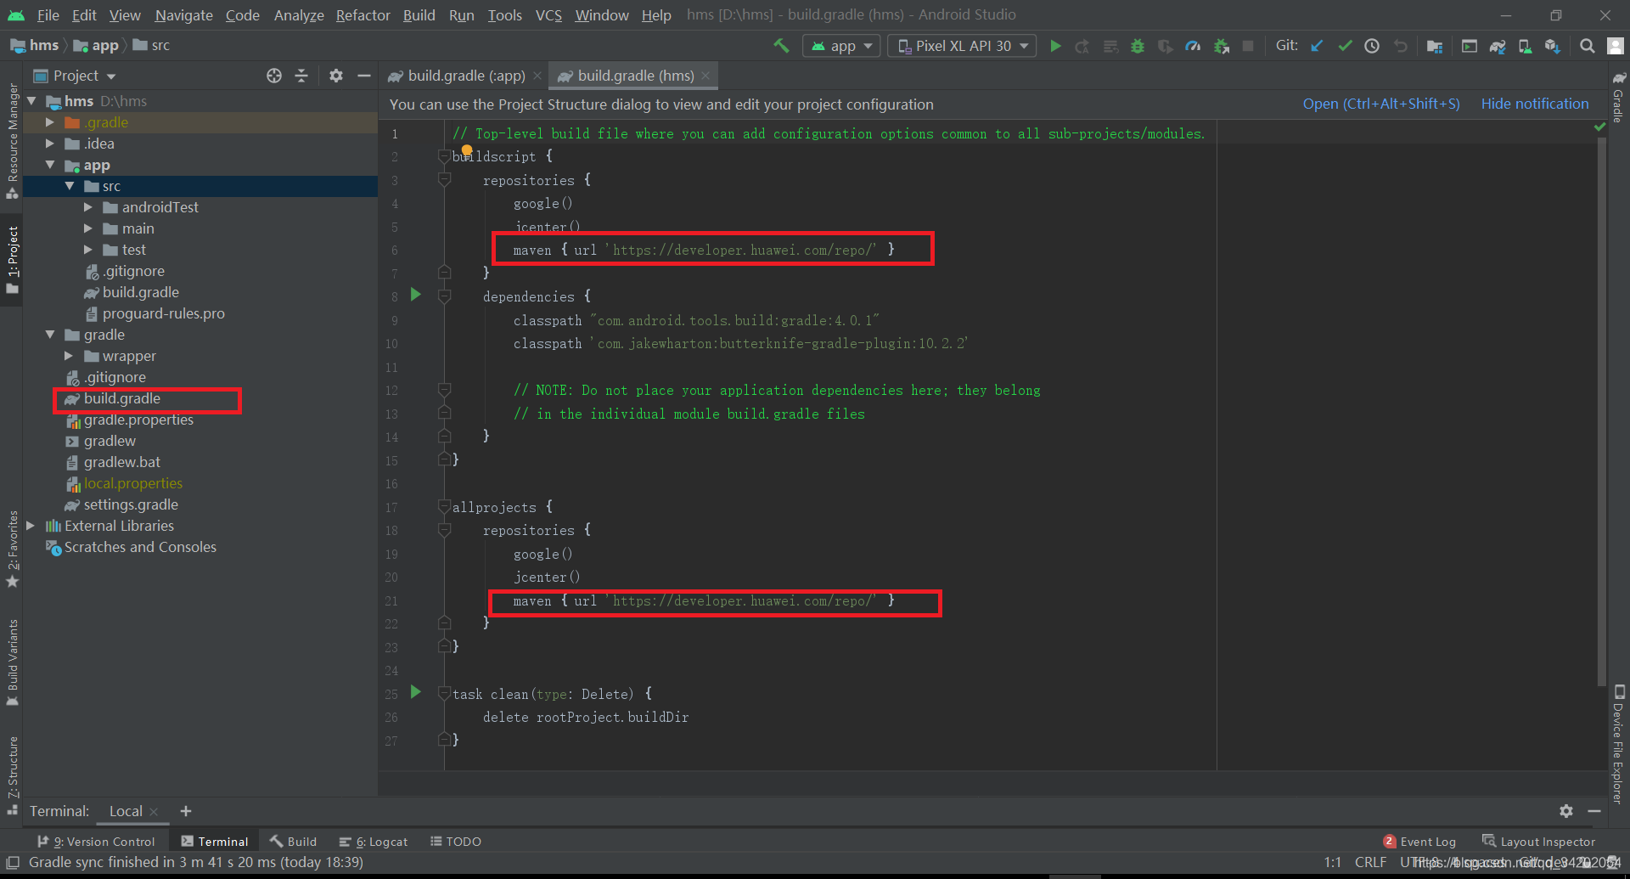Viewport: 1630px width, 879px height.
Task: Click the Search Everywhere magnifier icon
Action: [x=1587, y=46]
